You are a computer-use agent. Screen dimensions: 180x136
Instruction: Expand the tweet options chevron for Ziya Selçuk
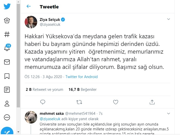click(168, 19)
